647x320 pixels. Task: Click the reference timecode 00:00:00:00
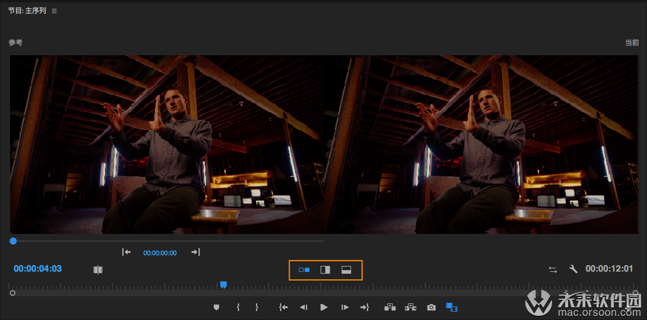[160, 253]
